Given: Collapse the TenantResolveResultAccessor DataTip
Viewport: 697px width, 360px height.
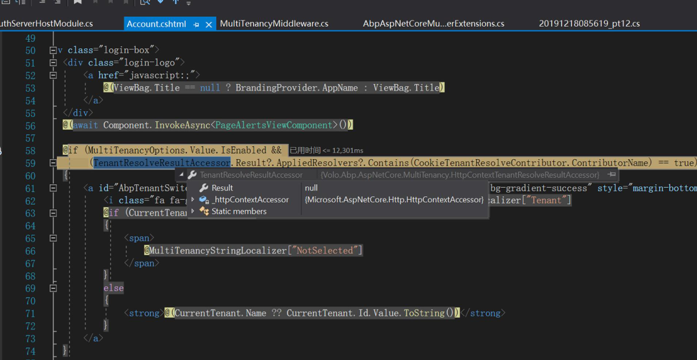Looking at the screenshot, I should 180,174.
